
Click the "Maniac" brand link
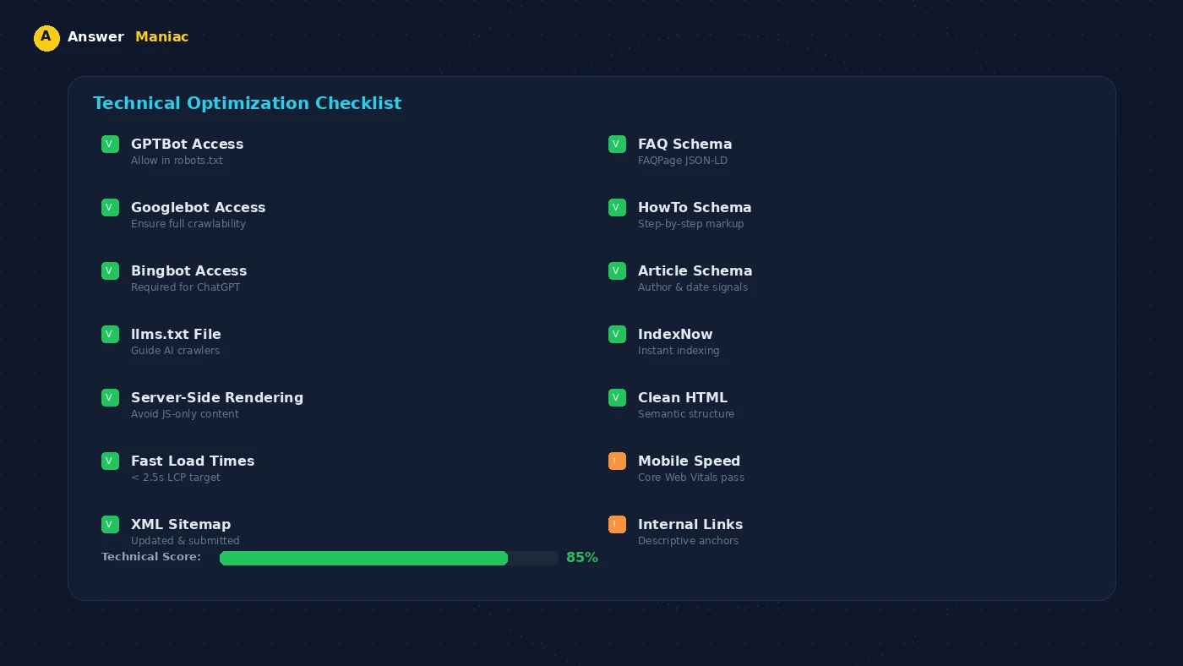coord(161,36)
